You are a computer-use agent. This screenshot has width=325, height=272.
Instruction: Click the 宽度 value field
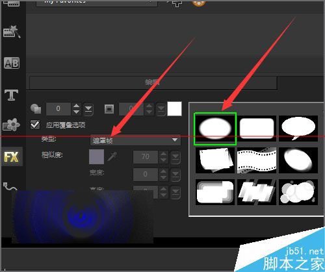(x=146, y=174)
